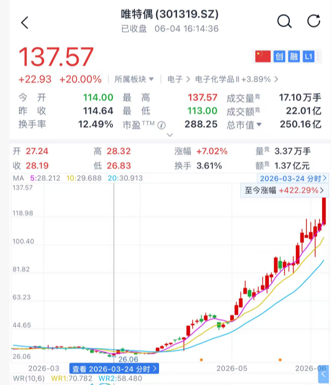This screenshot has width=331, height=385.
Task: Tap the 创 board badge
Action: 279,57
